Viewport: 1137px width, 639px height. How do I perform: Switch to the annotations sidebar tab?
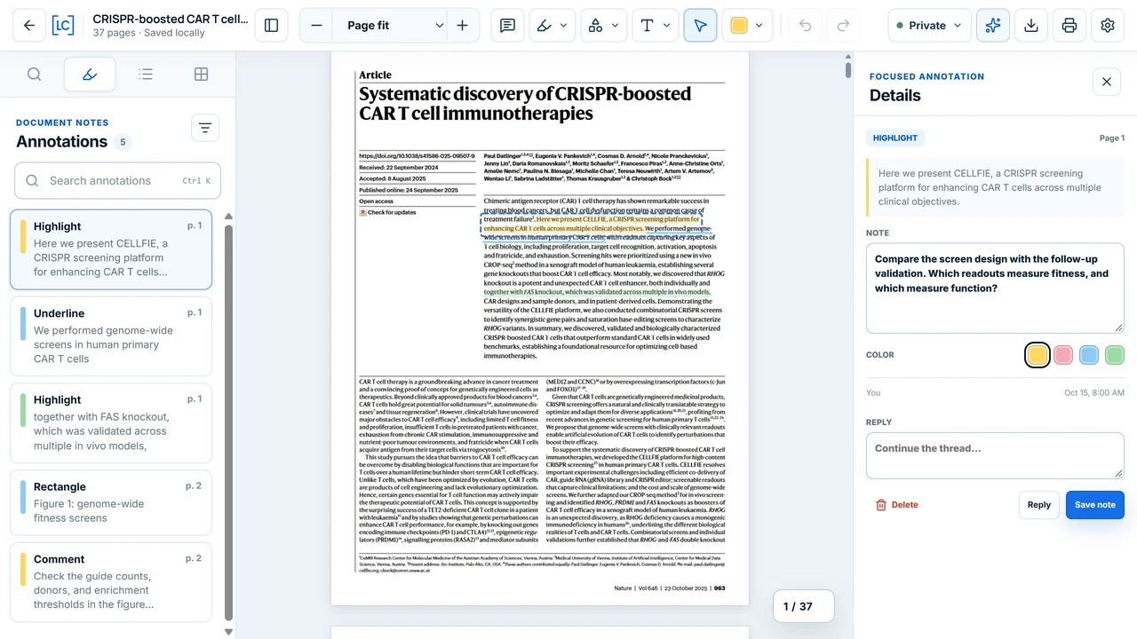90,75
